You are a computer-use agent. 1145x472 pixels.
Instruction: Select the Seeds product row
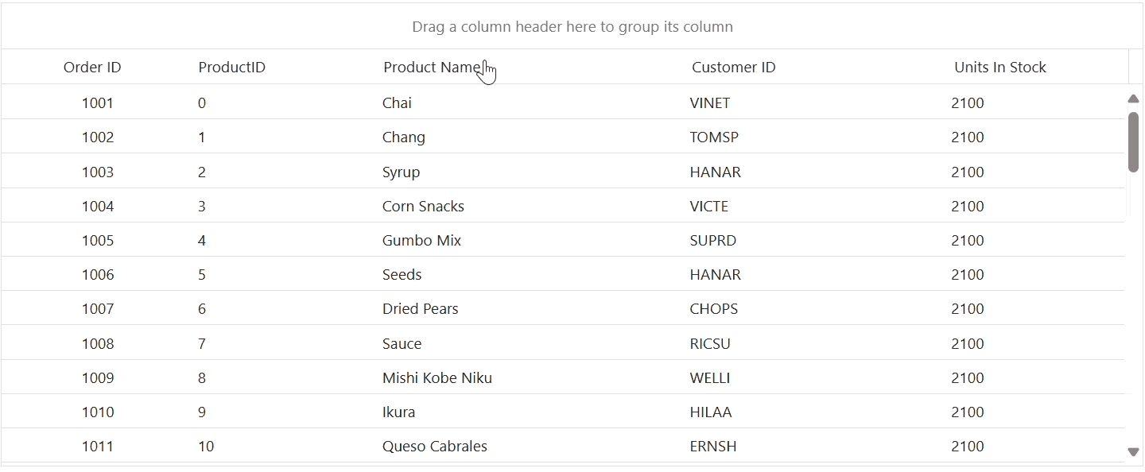coord(402,275)
